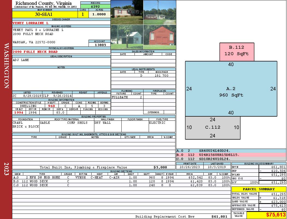
Task: Select the red barn photo thumbnail
Action: coord(160,37)
